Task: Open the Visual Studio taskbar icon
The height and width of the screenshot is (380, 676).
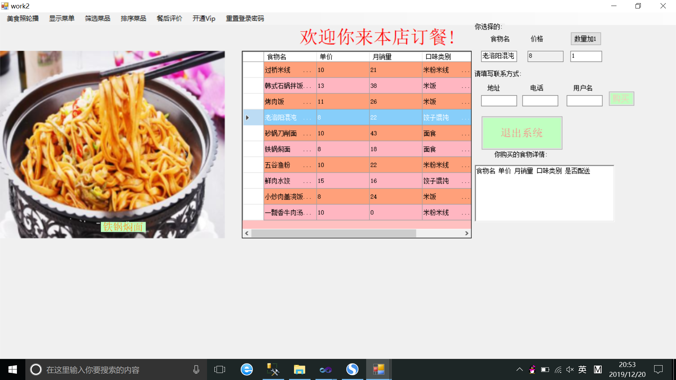Action: tap(326, 369)
